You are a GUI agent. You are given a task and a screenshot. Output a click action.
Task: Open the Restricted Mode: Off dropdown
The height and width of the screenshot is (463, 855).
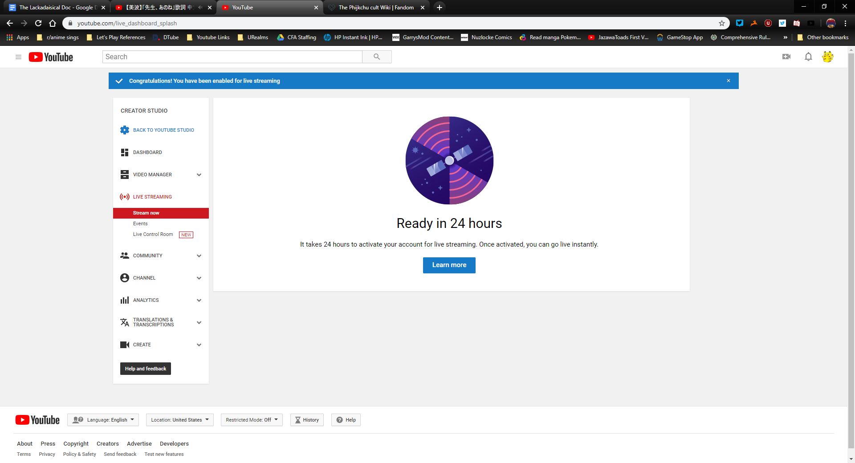click(x=252, y=420)
